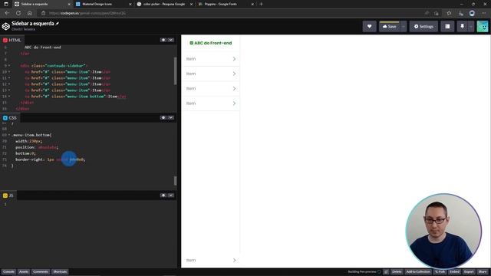Open the HTML editor settings gear

point(163,40)
